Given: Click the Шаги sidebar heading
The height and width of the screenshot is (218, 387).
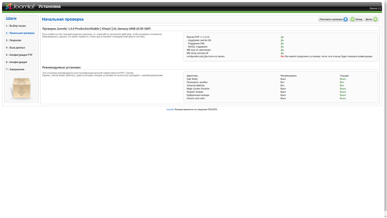Looking at the screenshot, I should click(x=11, y=19).
